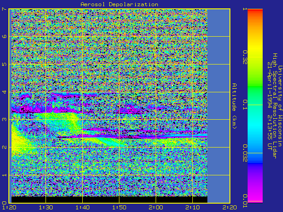Click altitude label 6 on left axis
Image resolution: width=283 pixels, height=212 pixels.
tap(4, 36)
